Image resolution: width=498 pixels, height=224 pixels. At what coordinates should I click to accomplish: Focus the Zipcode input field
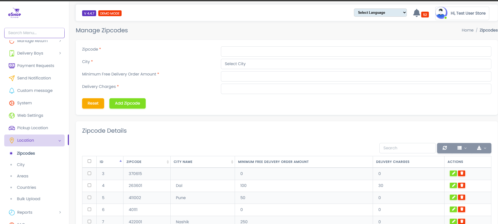(x=356, y=51)
